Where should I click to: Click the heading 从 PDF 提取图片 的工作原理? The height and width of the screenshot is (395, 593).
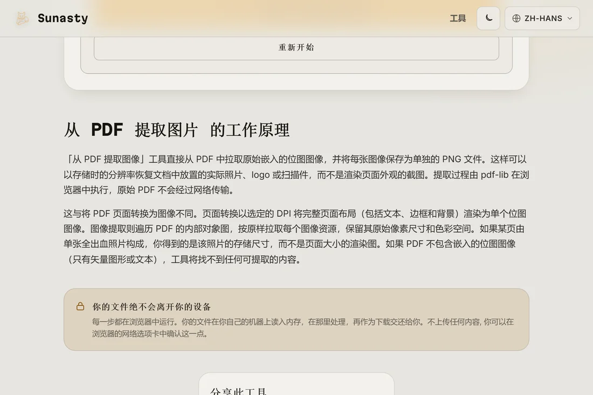click(x=177, y=130)
